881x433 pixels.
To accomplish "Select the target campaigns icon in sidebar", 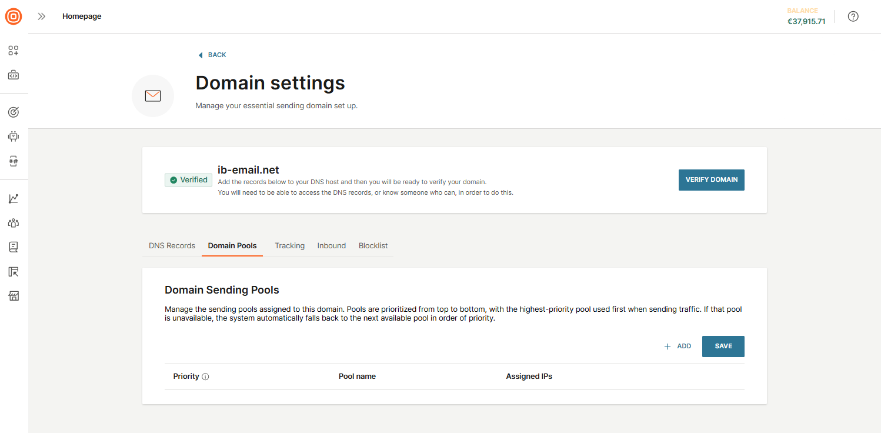I will (x=13, y=111).
